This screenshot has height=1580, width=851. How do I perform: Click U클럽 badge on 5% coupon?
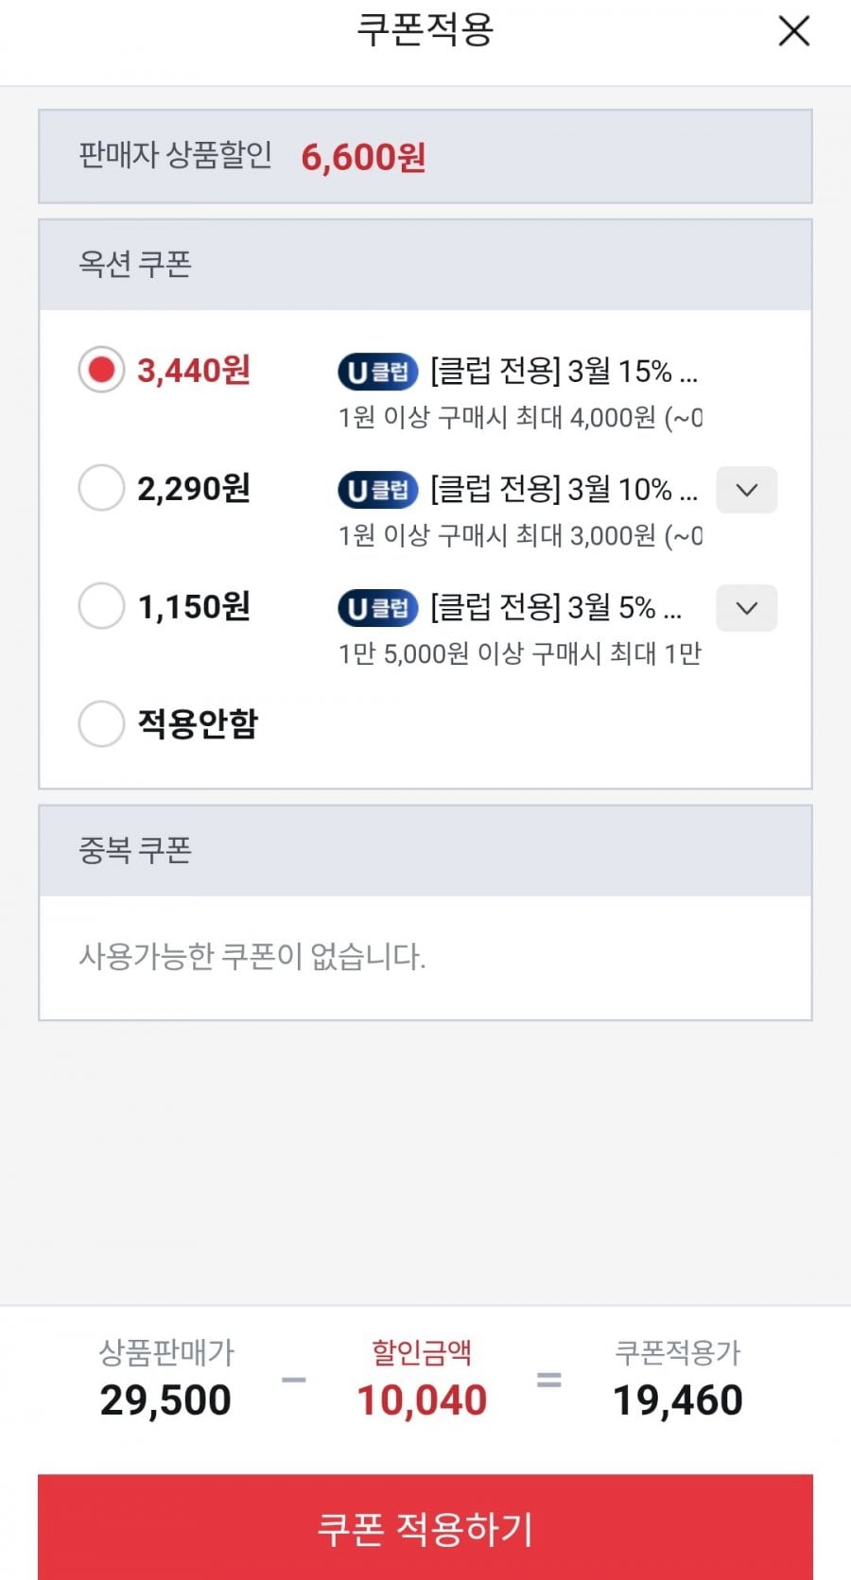(x=377, y=608)
